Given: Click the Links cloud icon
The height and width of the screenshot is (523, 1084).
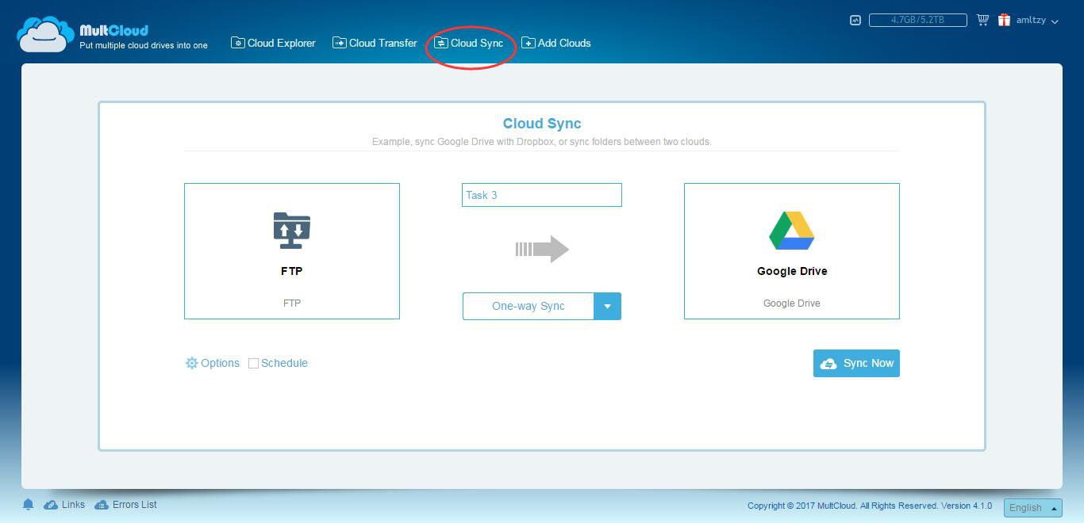Looking at the screenshot, I should (x=51, y=505).
